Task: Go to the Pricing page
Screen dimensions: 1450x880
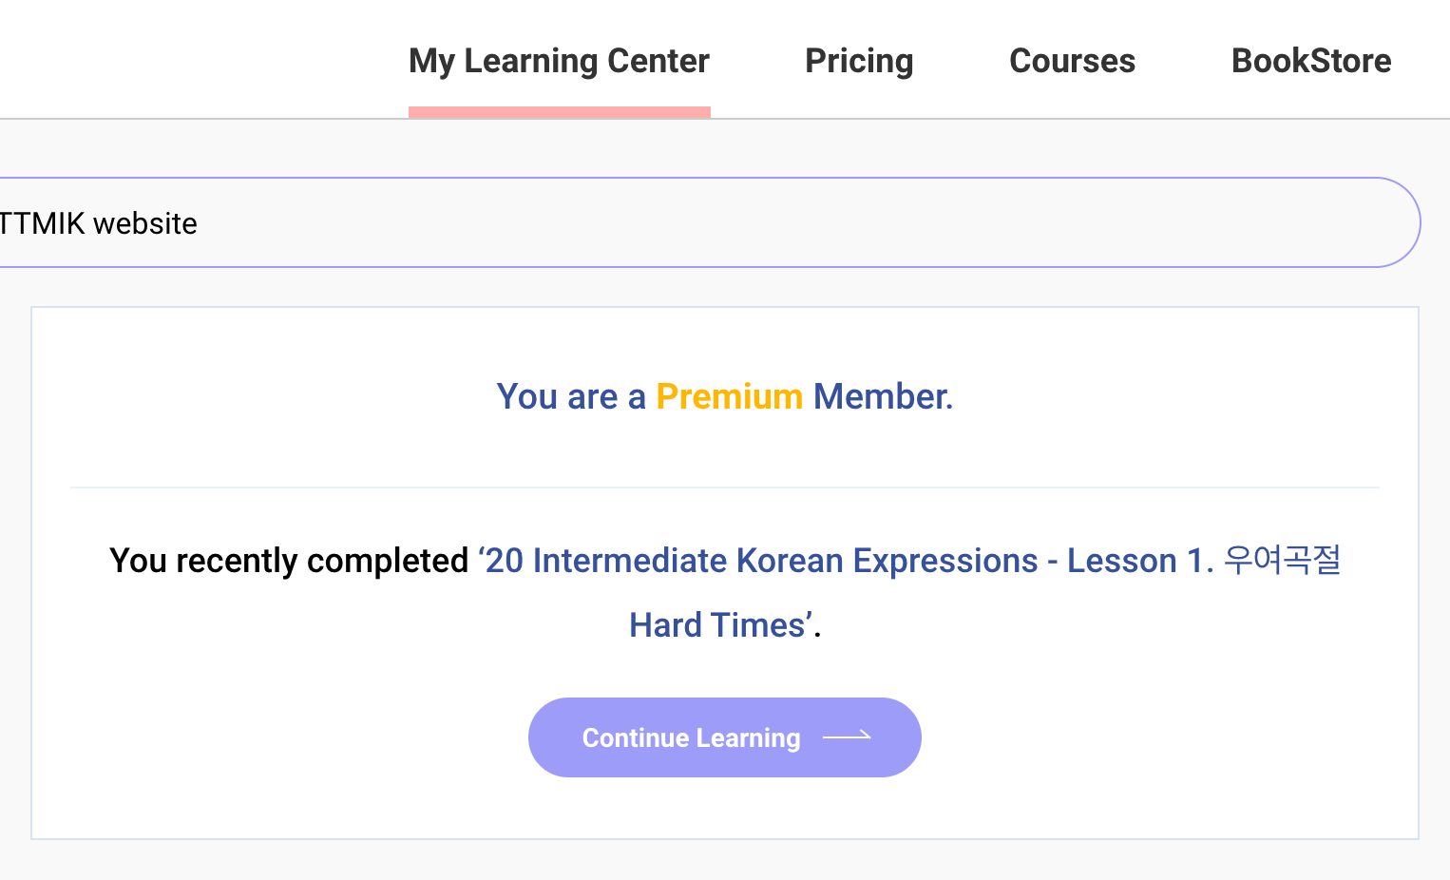Action: coord(859,61)
